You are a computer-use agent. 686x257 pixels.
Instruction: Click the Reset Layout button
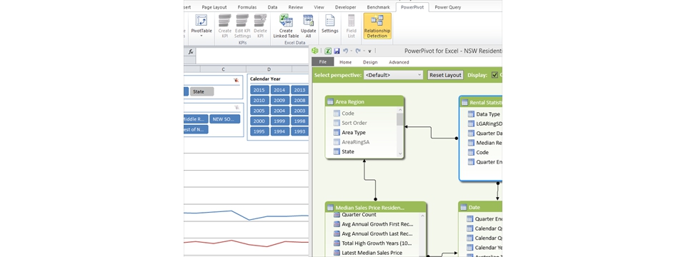[445, 75]
